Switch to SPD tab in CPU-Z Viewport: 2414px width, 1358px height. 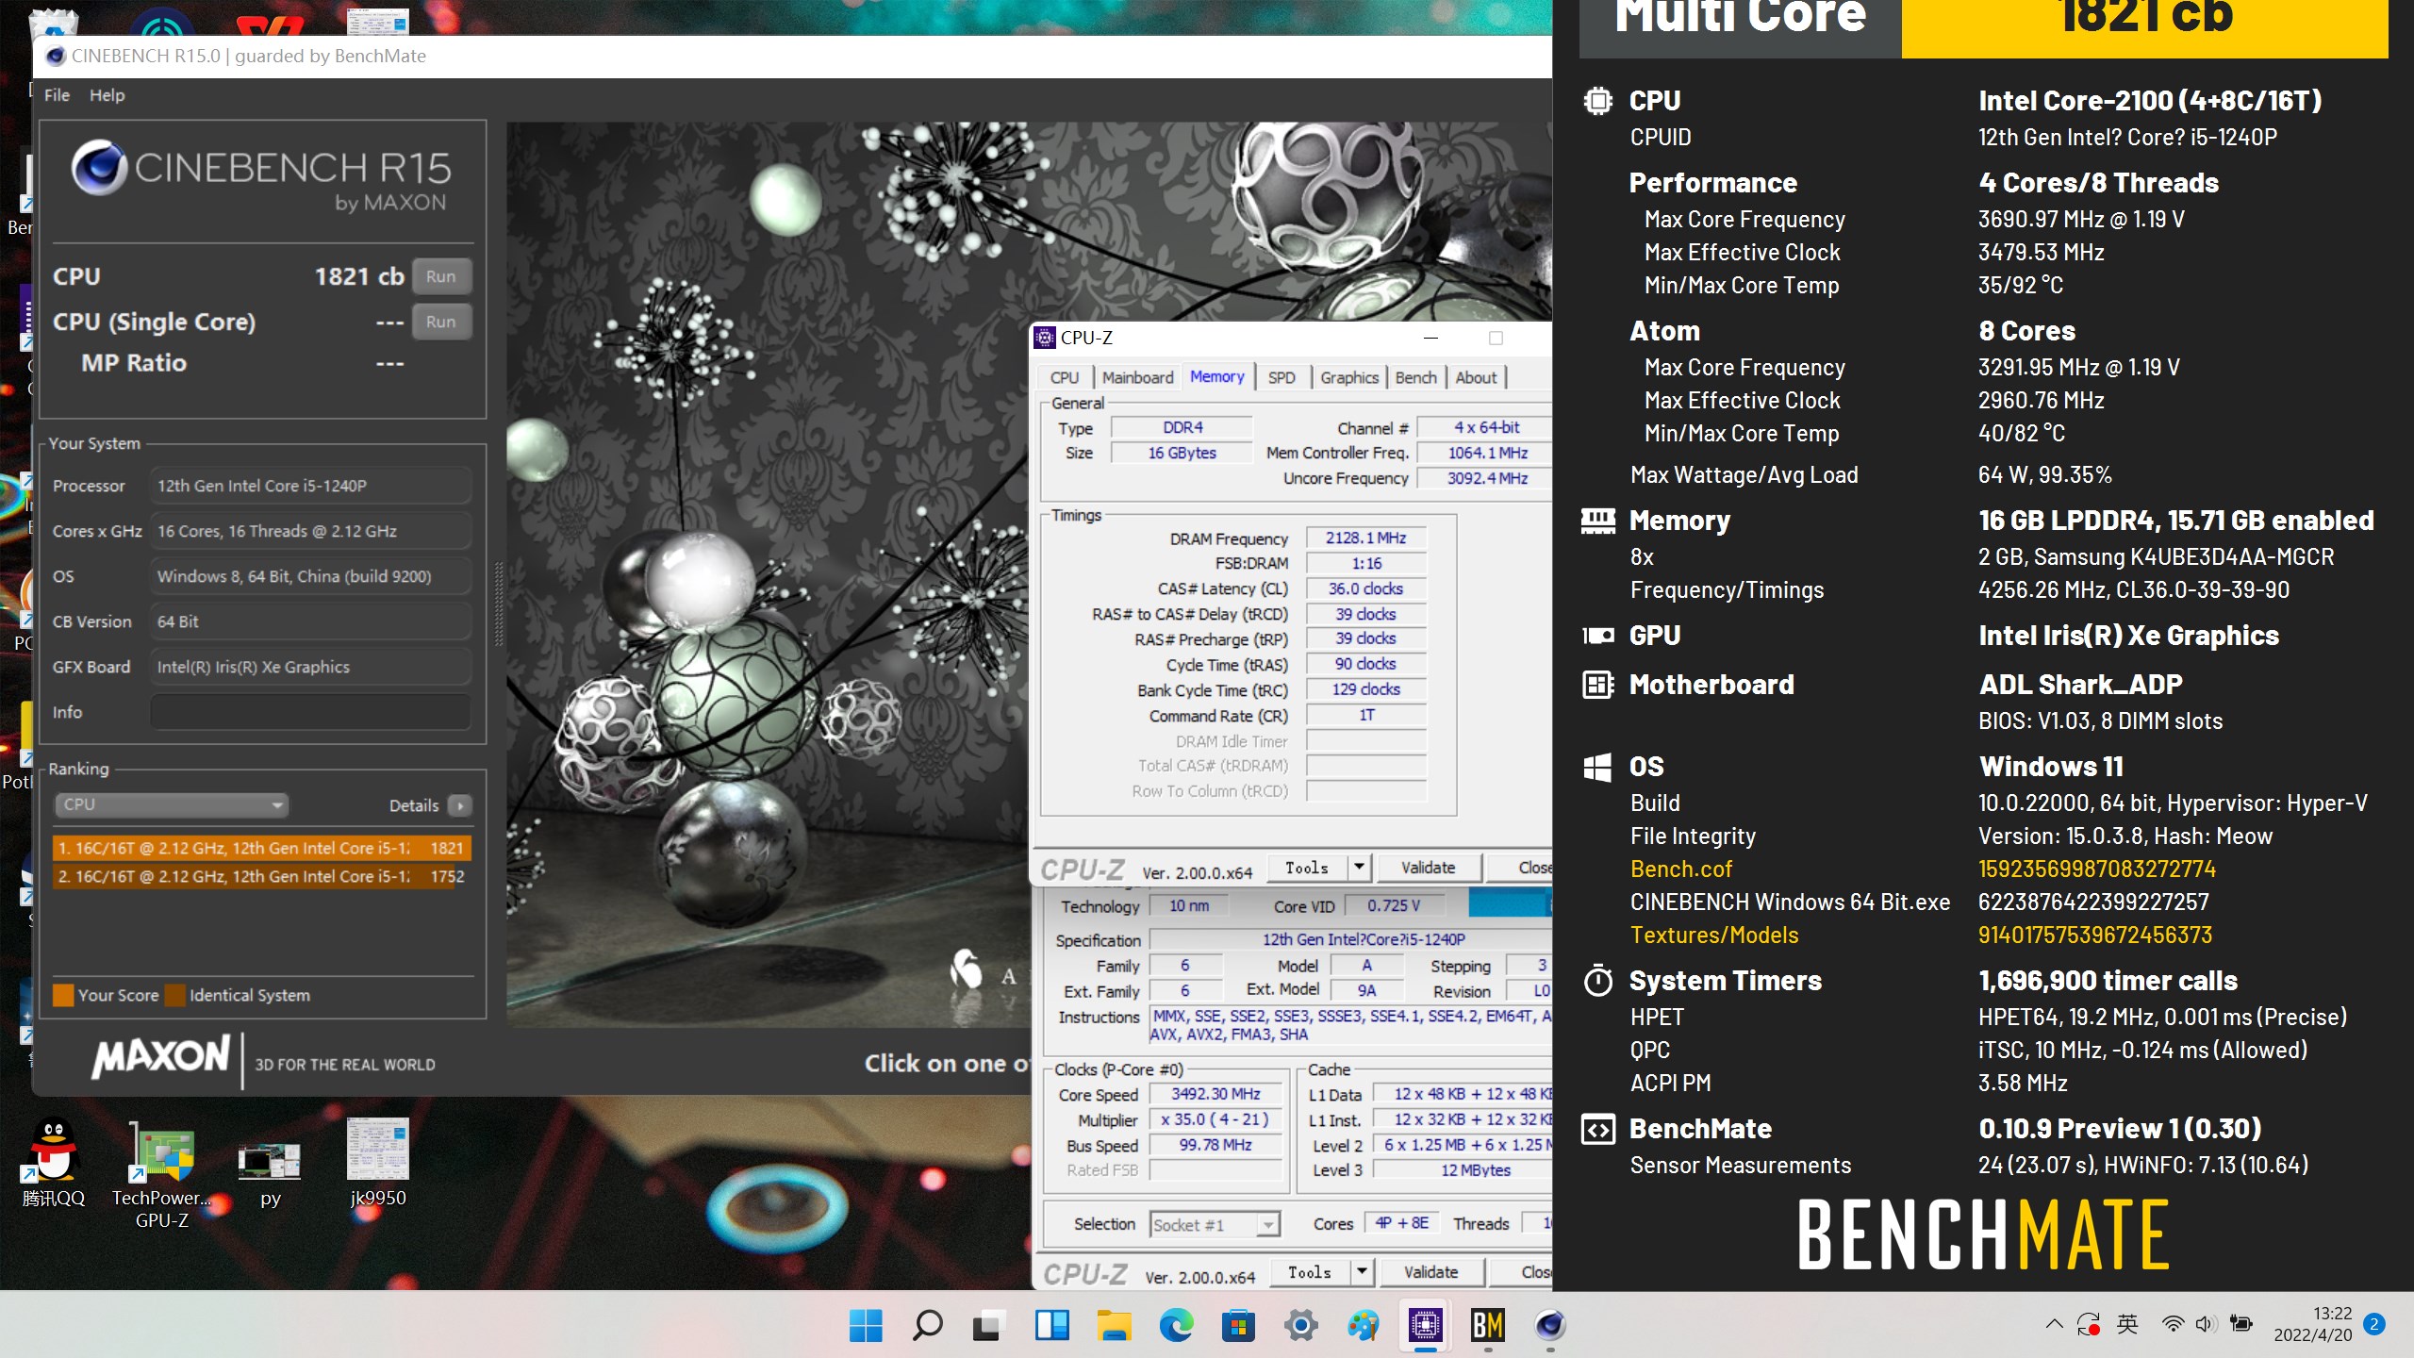[1281, 377]
